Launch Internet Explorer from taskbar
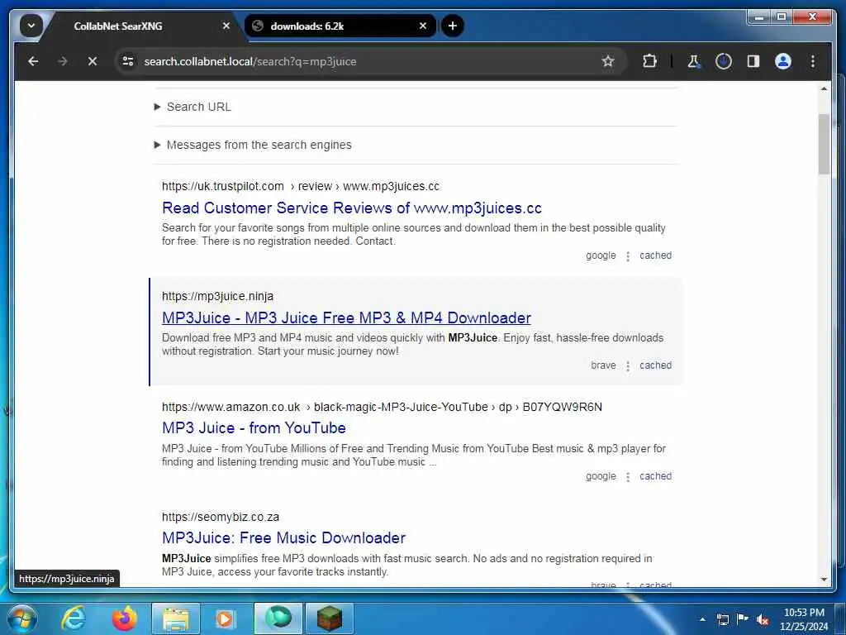The height and width of the screenshot is (635, 846). 74,618
